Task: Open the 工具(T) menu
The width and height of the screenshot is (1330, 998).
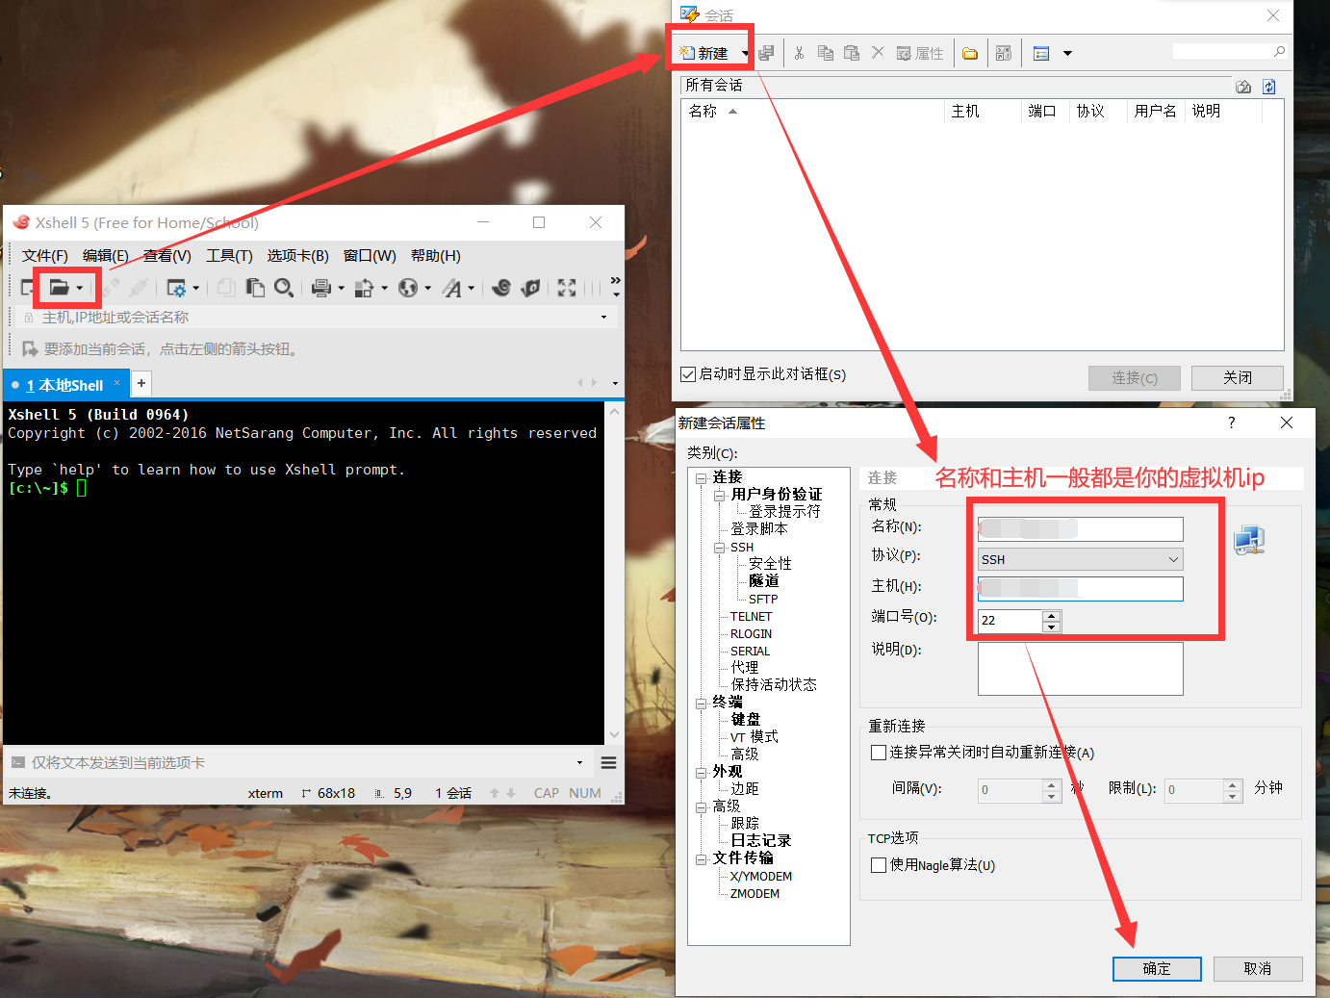Action: click(229, 256)
